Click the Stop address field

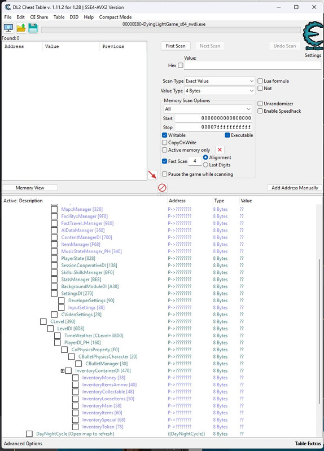click(214, 127)
